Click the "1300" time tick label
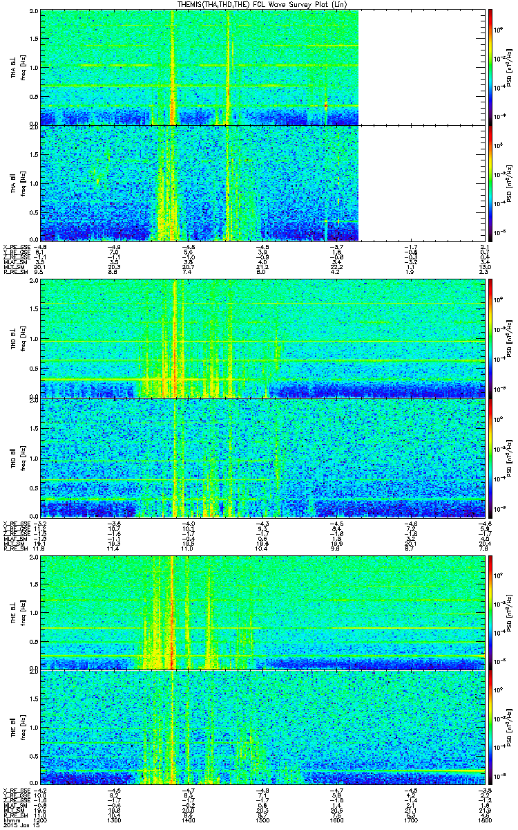Image resolution: width=518 pixels, height=830 pixels. click(x=115, y=819)
